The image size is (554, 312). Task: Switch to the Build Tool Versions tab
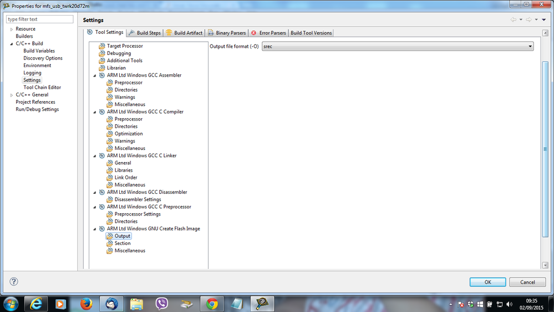(311, 33)
